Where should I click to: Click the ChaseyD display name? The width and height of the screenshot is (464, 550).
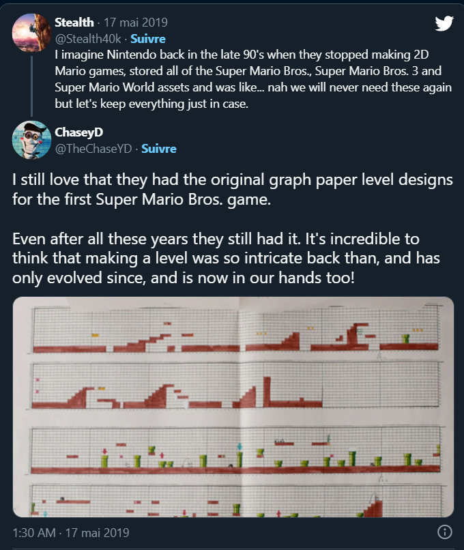click(79, 132)
